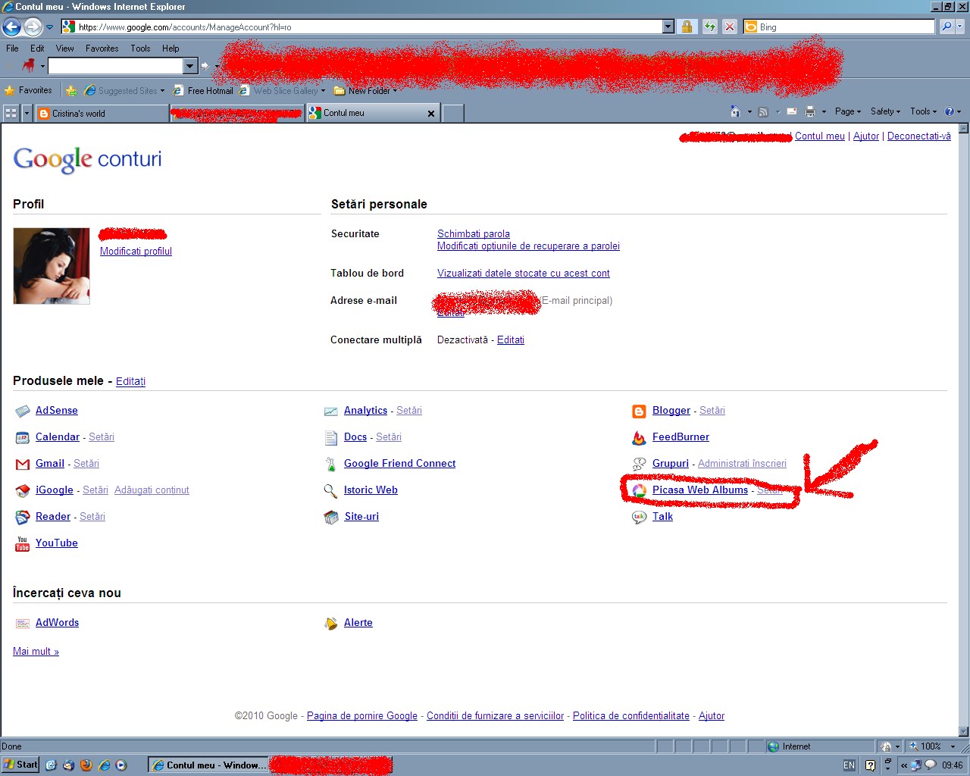Click the Modificati profilul link

pos(136,252)
